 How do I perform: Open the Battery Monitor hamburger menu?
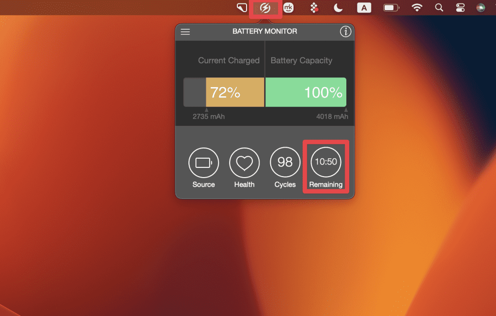pyautogui.click(x=185, y=31)
